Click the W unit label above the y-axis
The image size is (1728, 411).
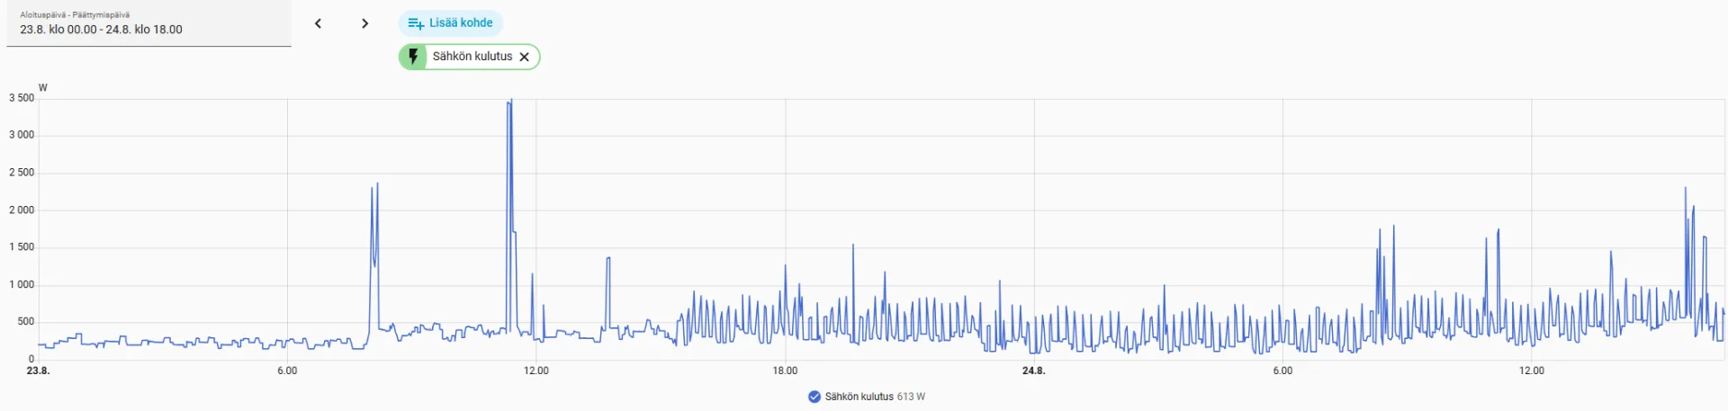(x=43, y=87)
